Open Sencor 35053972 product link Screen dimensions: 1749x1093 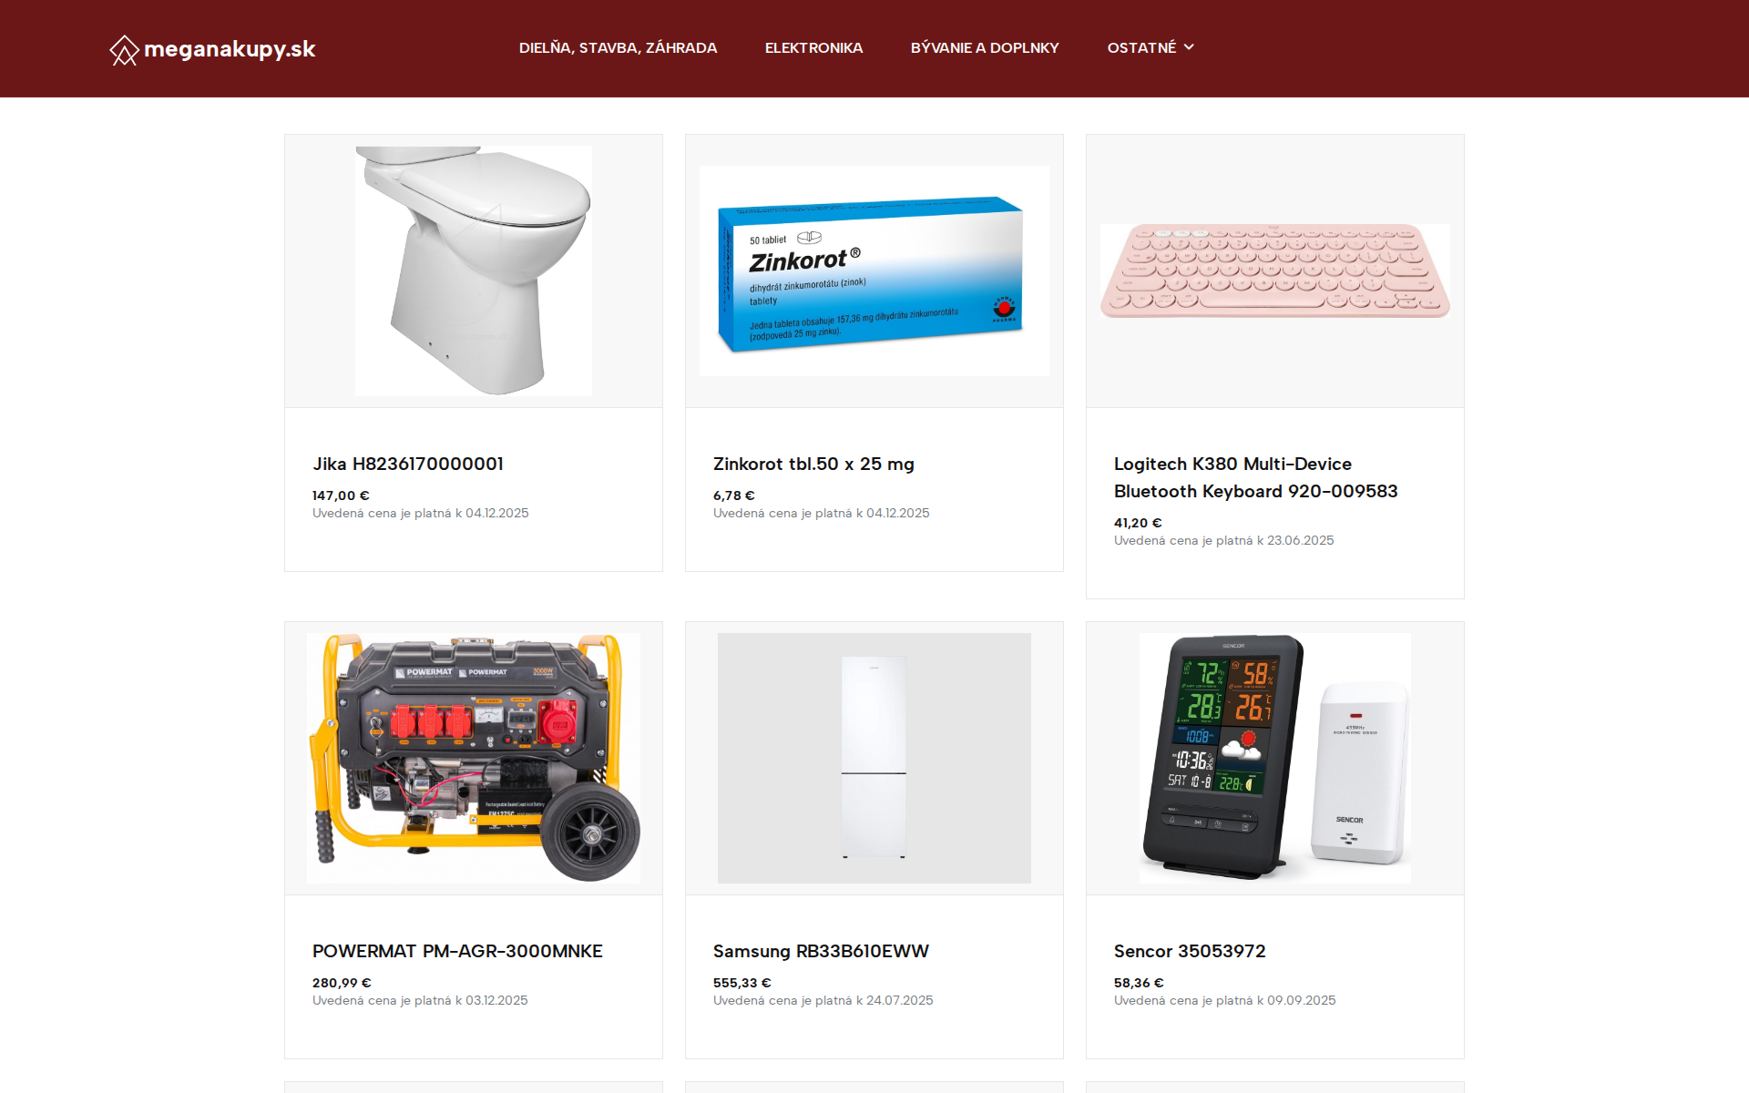coord(1190,951)
